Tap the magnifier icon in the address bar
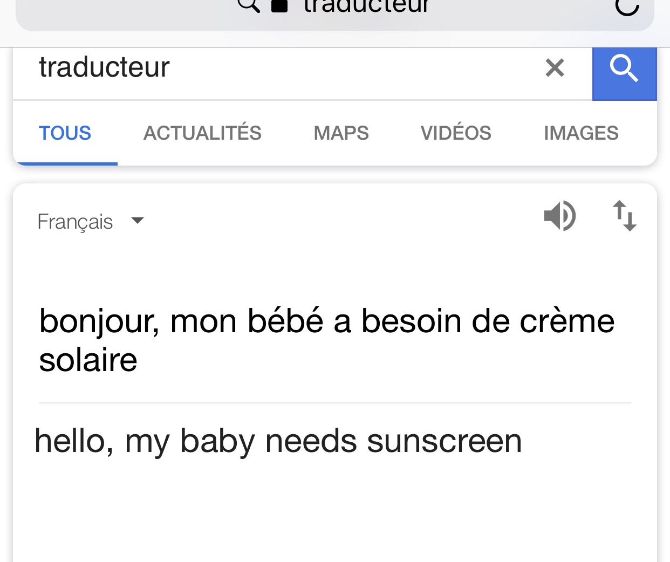670x562 pixels. [x=249, y=5]
